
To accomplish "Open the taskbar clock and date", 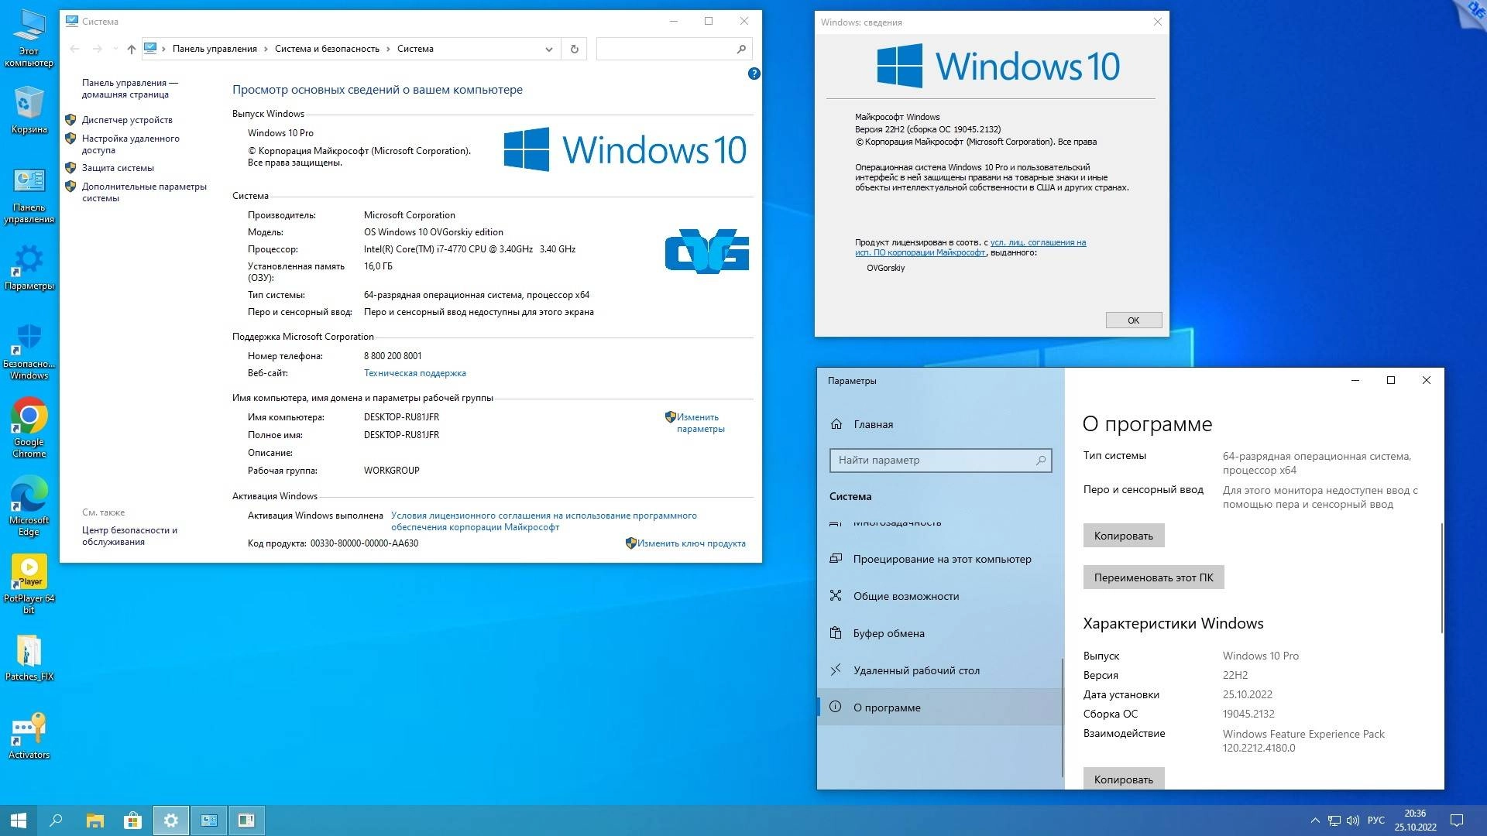I will (1415, 821).
